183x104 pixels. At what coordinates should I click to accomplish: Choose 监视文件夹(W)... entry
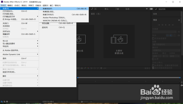pyautogui.click(x=19, y=72)
